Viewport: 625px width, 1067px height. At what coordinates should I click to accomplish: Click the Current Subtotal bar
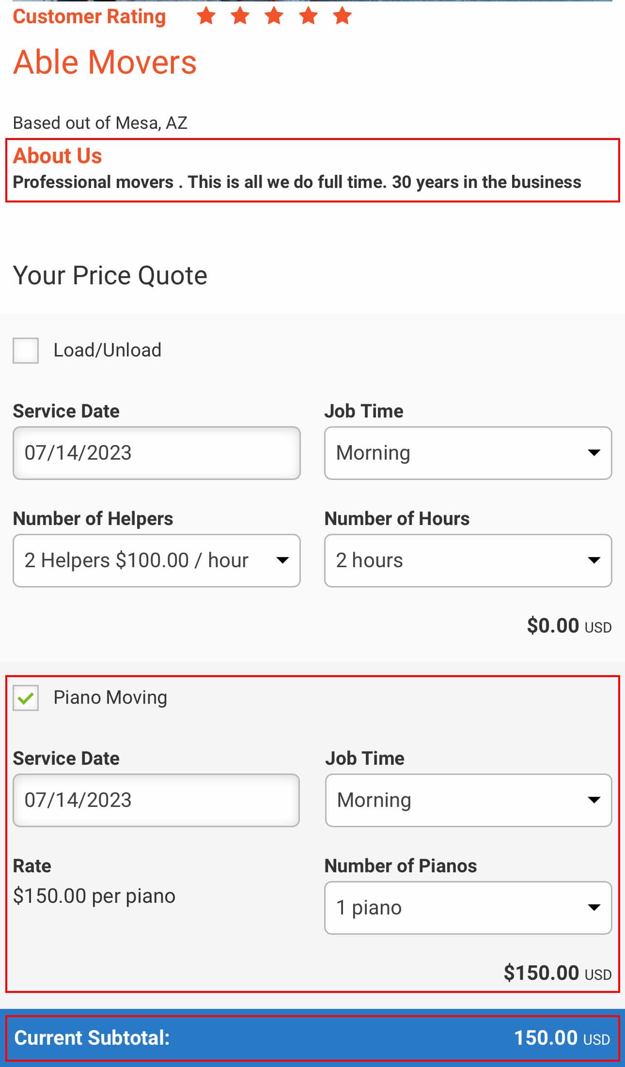point(312,1038)
